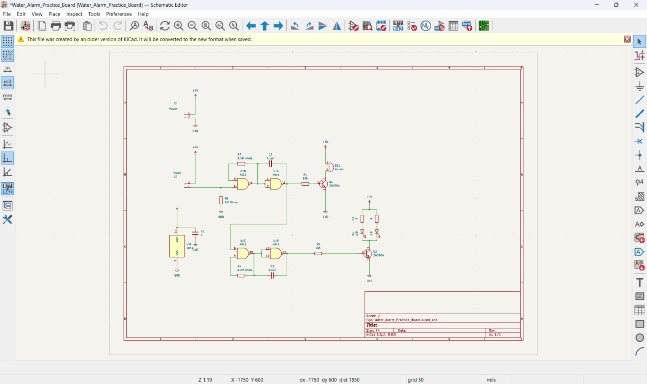
Task: Open the bulk Edit Symbol Fields table
Action: (x=453, y=26)
